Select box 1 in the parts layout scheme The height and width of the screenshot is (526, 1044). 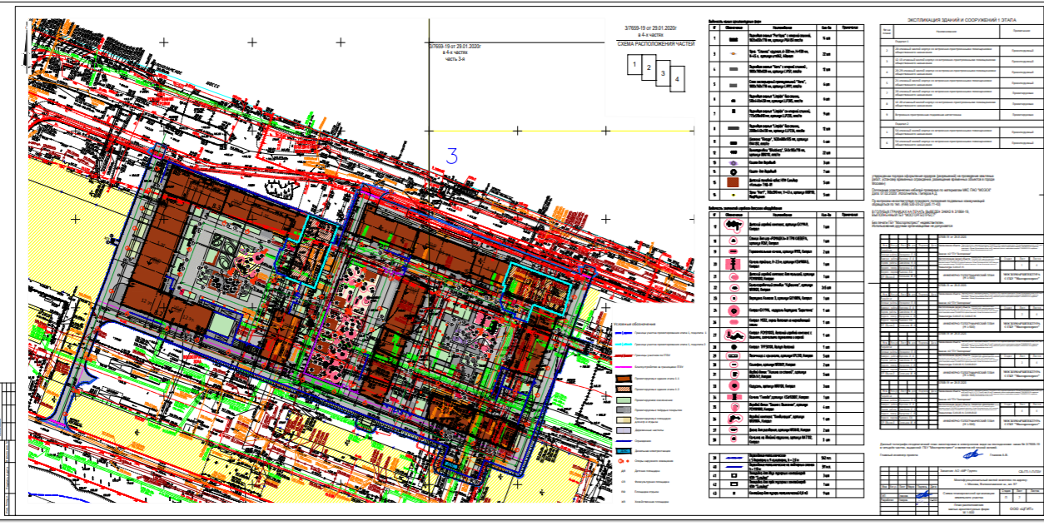[x=634, y=64]
